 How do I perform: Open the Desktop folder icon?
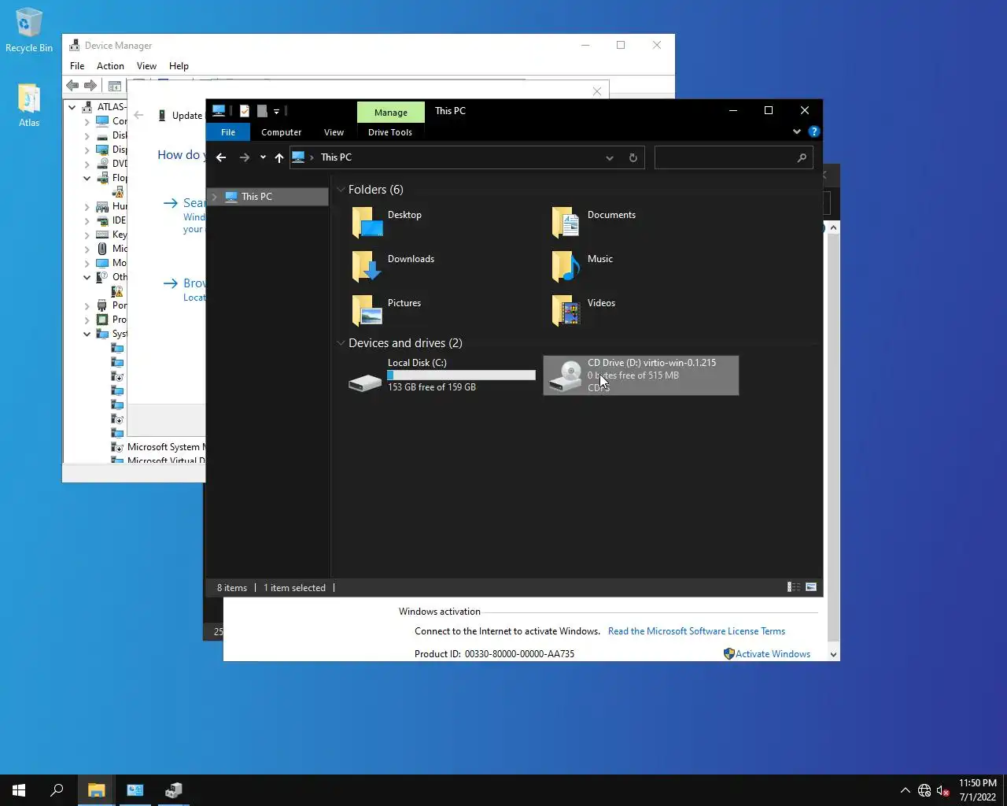click(x=367, y=222)
